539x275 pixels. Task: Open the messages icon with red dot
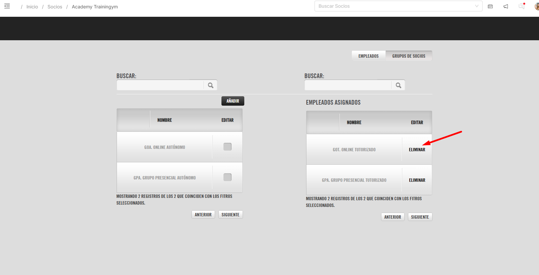[522, 6]
